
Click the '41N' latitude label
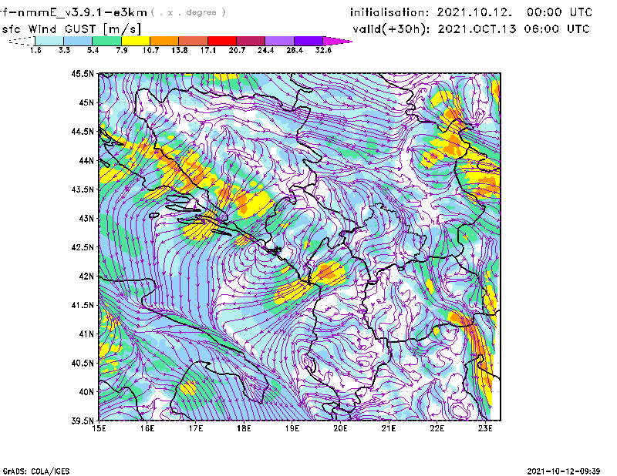point(86,334)
